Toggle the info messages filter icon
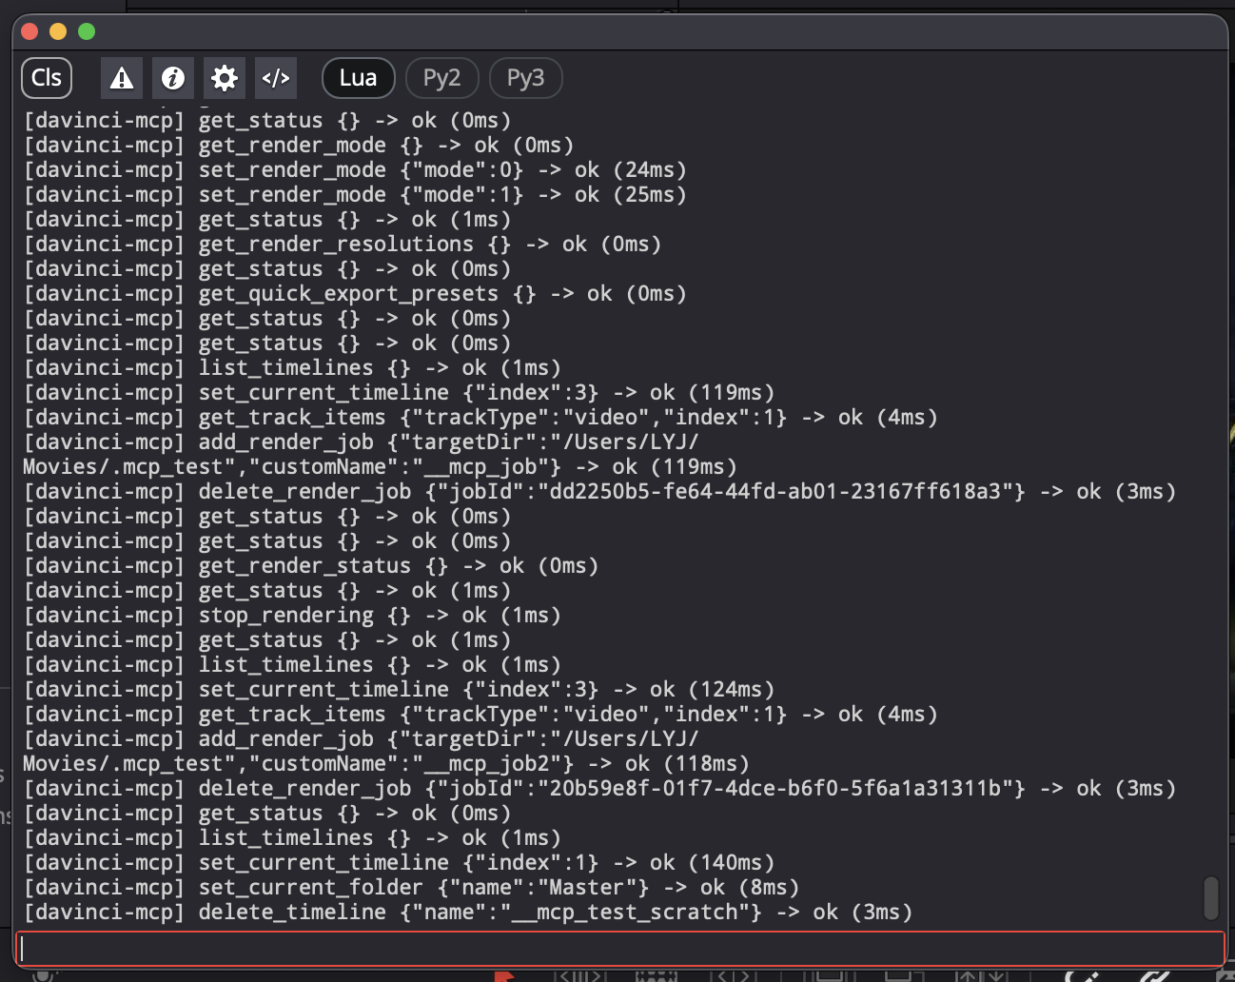This screenshot has height=982, width=1235. [x=173, y=78]
